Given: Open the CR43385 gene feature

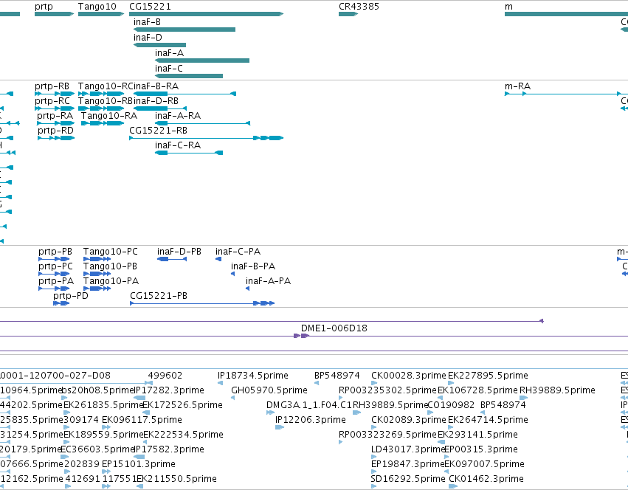Looking at the screenshot, I should pyautogui.click(x=348, y=14).
